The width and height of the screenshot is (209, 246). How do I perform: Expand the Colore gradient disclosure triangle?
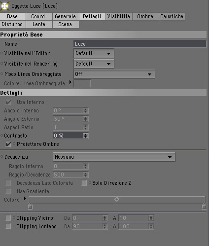tap(25, 199)
